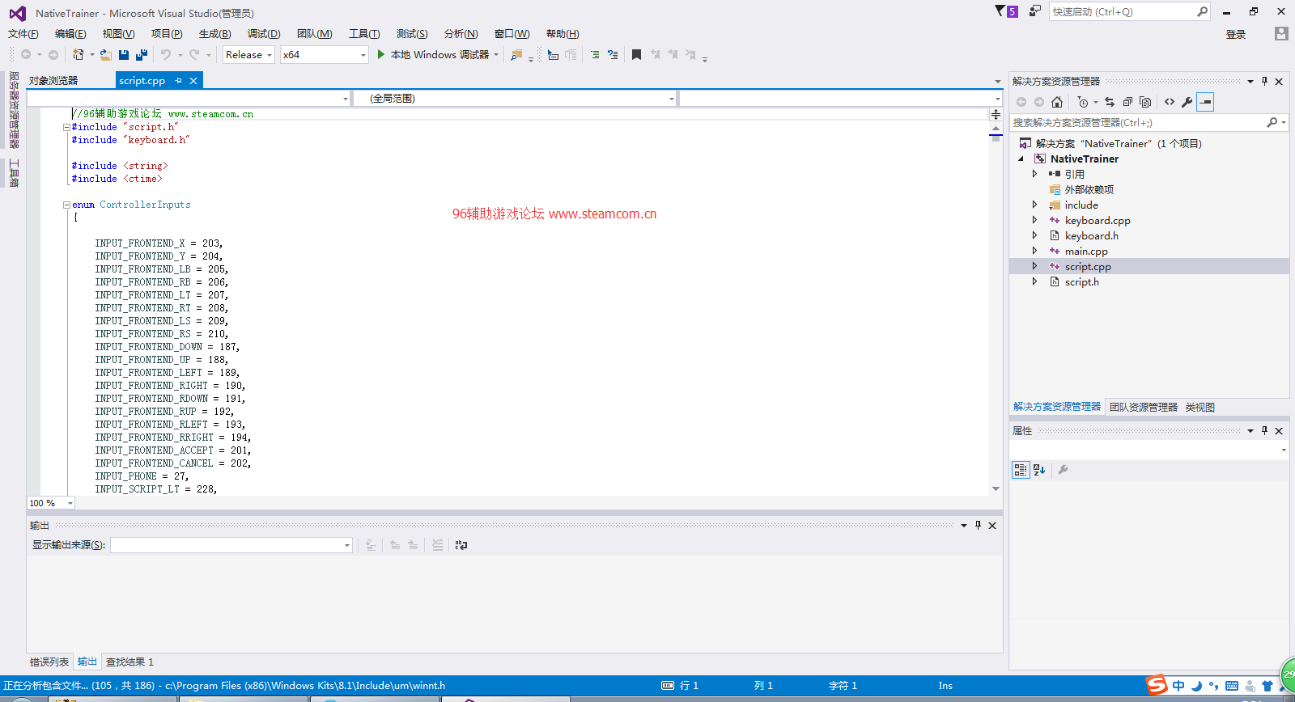Click the Sync with Active Document icon
1295x702 pixels.
(1110, 102)
